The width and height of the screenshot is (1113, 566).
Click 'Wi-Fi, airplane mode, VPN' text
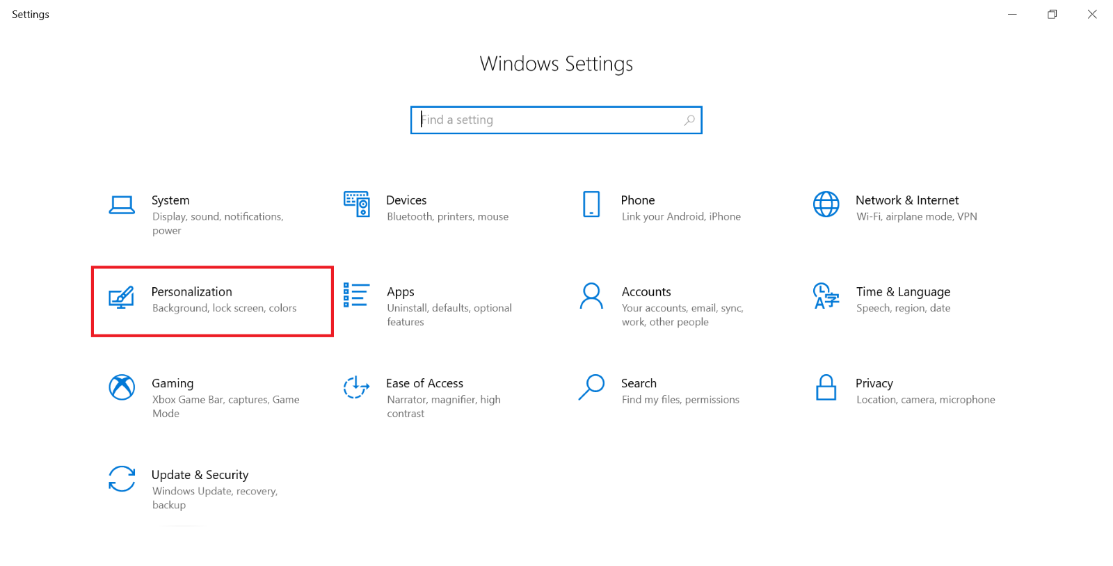pyautogui.click(x=917, y=217)
